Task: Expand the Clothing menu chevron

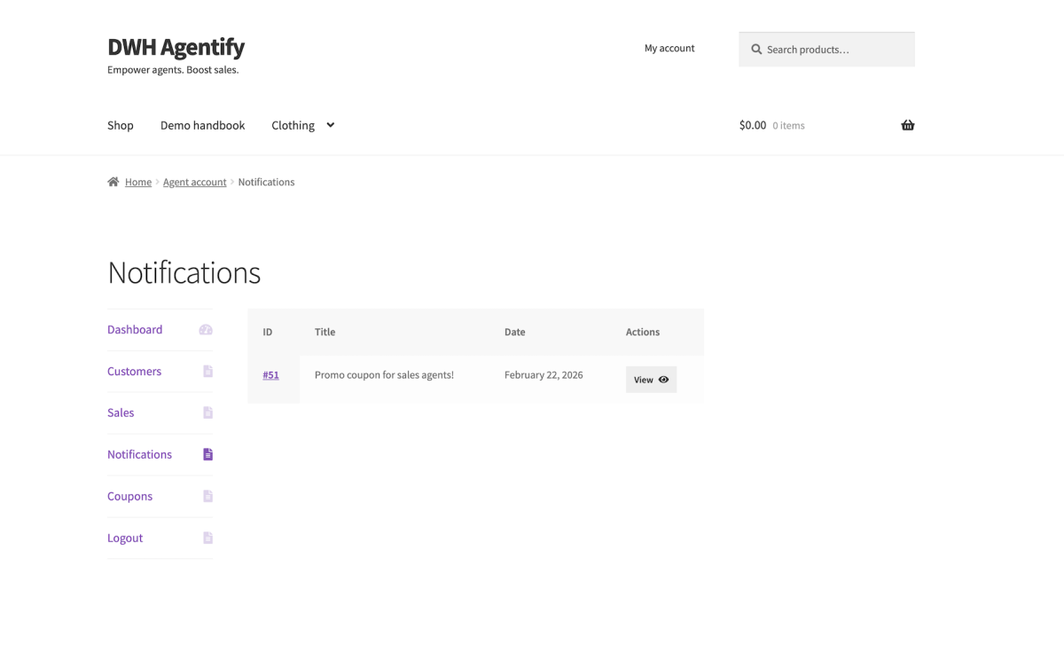Action: pyautogui.click(x=330, y=125)
